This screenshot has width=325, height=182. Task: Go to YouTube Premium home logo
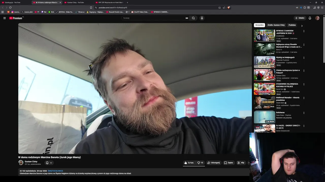[x=16, y=18]
